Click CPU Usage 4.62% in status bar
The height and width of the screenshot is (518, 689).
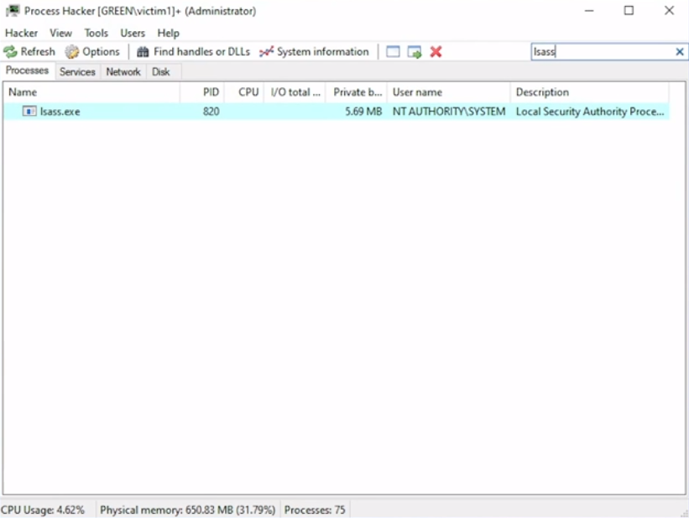(43, 510)
